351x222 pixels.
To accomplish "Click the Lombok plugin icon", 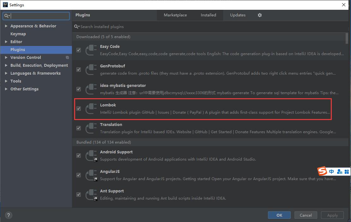I will (91, 109).
